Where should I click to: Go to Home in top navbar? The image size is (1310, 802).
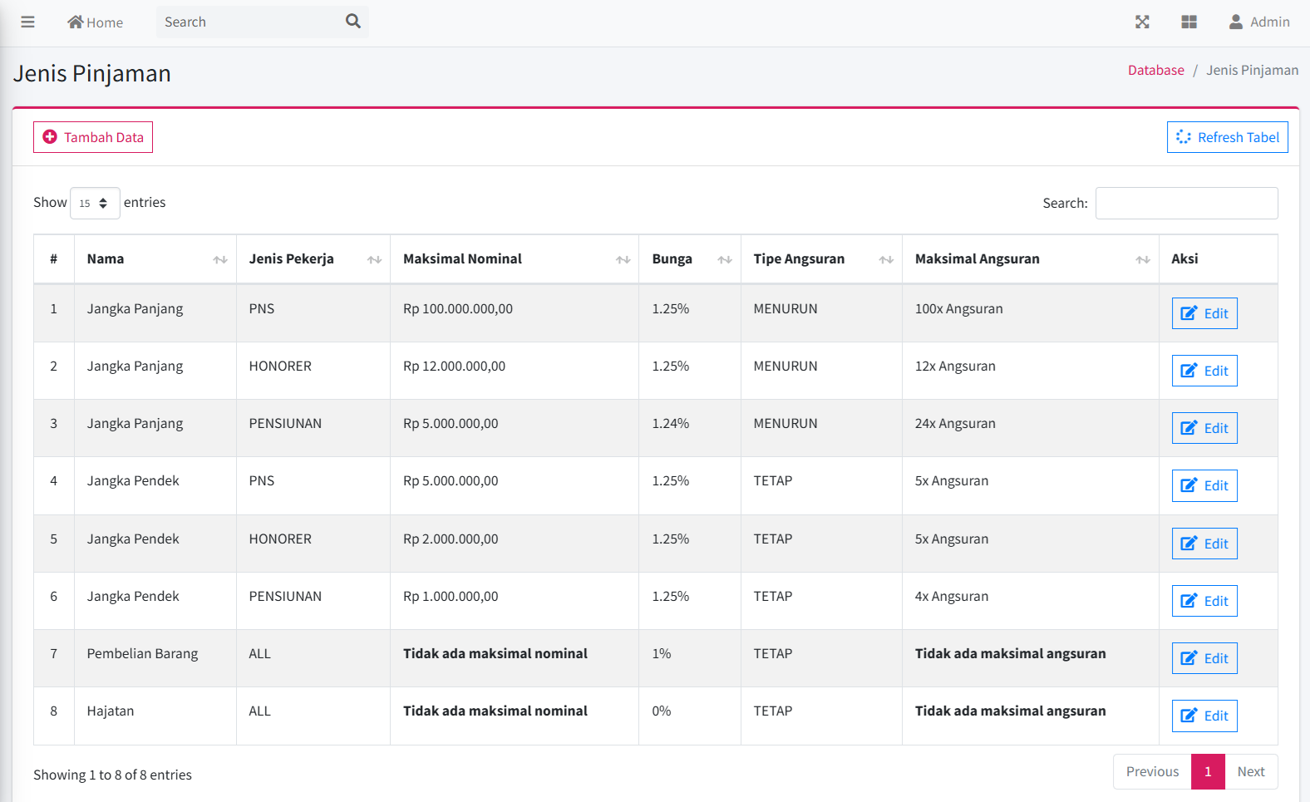96,22
